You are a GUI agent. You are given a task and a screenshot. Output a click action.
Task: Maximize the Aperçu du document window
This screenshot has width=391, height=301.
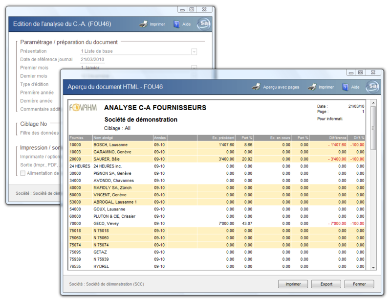(x=360, y=72)
